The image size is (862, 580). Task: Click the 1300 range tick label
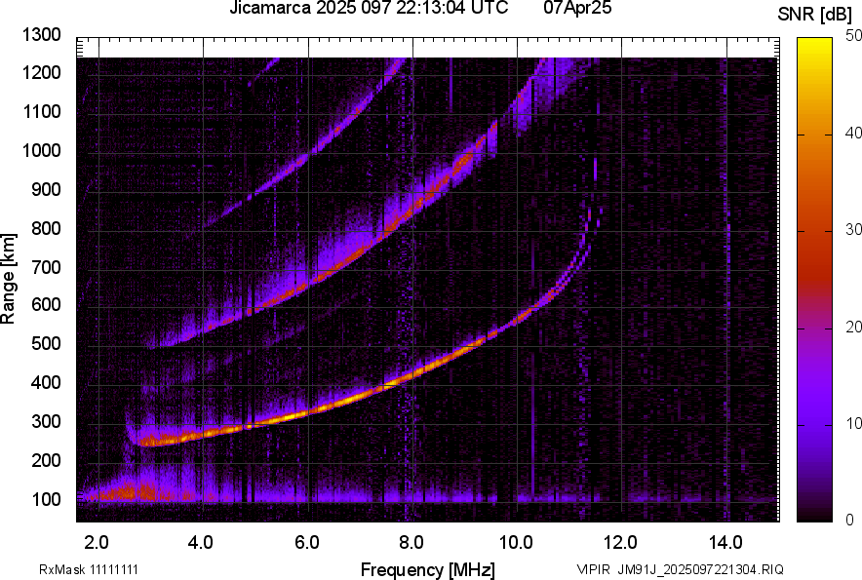point(41,35)
